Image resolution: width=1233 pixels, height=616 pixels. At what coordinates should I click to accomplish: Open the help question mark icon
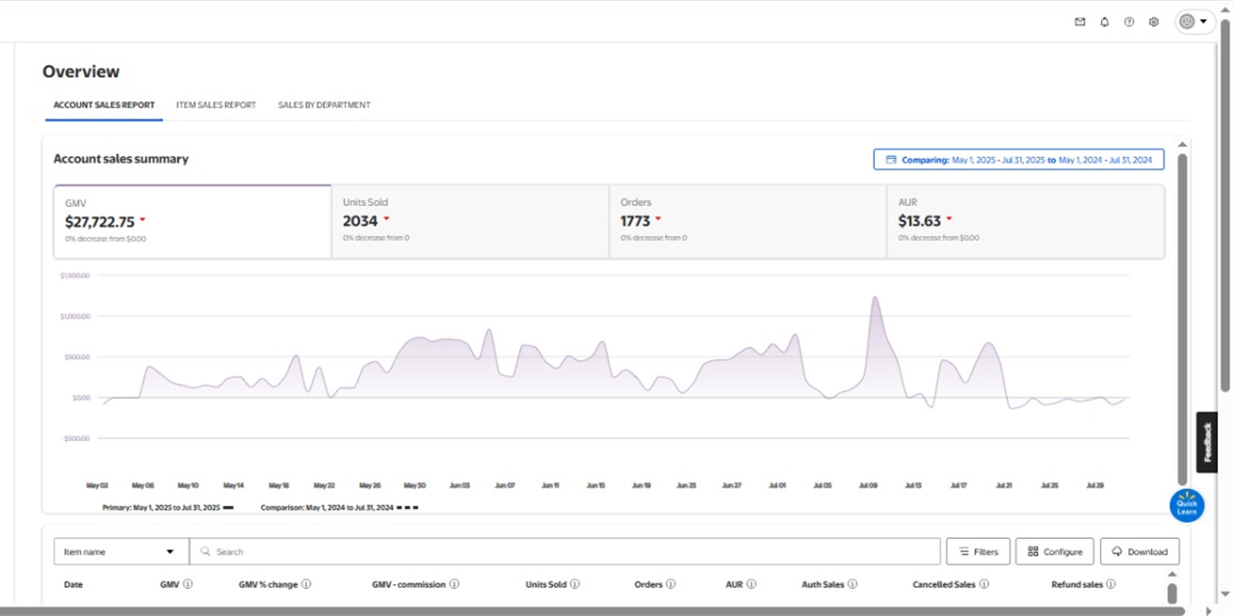pyautogui.click(x=1129, y=21)
